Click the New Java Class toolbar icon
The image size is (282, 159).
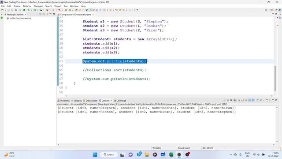tap(70, 10)
